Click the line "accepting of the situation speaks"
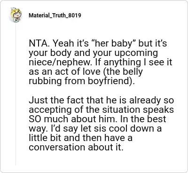Viewport: 188px width, 173px height. 101,110
